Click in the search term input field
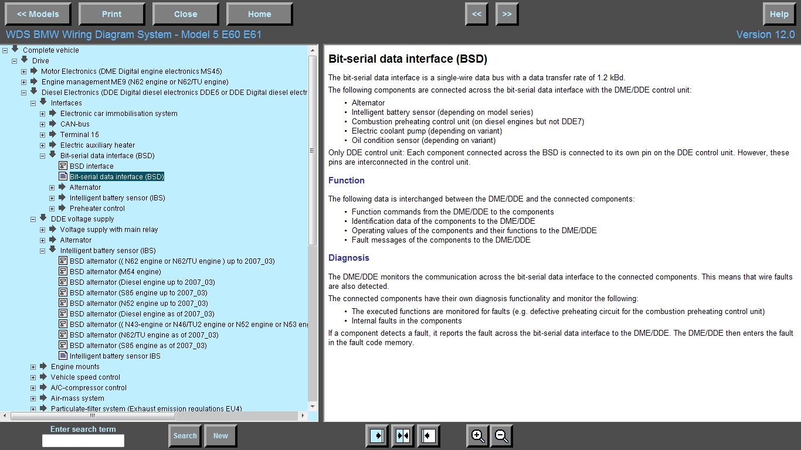Viewport: 801px width, 450px height. 83,441
